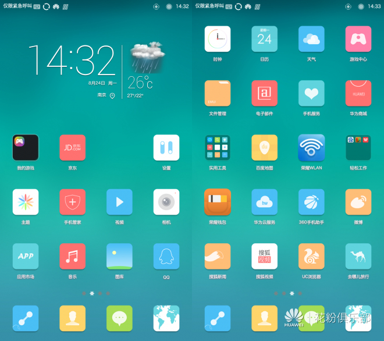Viewport: 384px width, 341px height.
Task: Tap the rainy cloud weather widget image
Action: pyautogui.click(x=148, y=58)
